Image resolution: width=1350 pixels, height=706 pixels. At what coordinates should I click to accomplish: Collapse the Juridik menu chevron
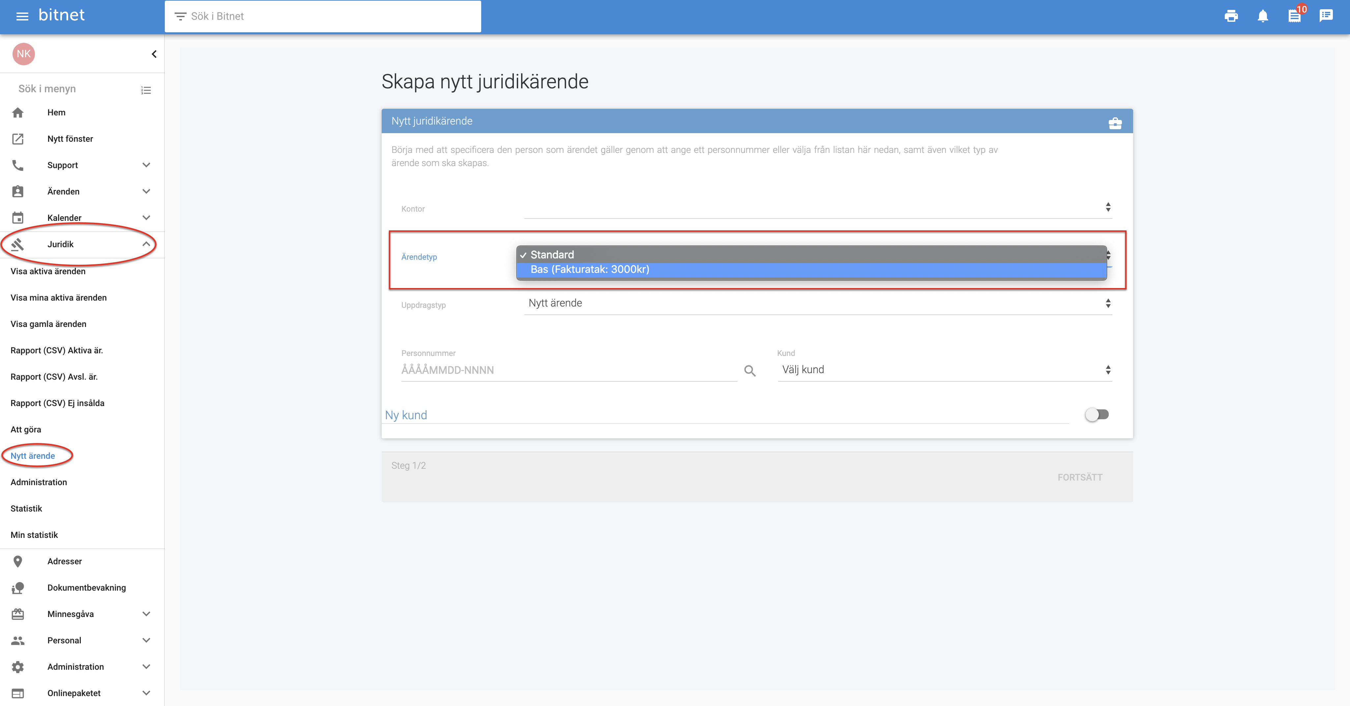146,244
